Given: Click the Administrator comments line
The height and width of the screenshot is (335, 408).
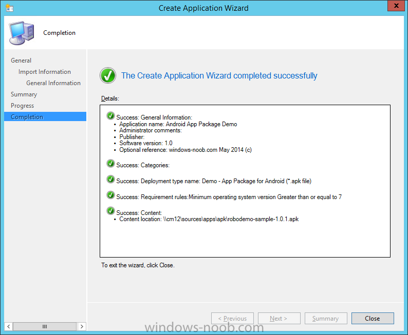Looking at the screenshot, I should 151,130.
